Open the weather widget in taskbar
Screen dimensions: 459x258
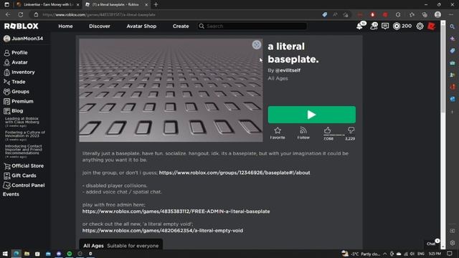tap(361, 254)
